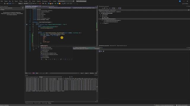Start debugging with the Пуск button
The width and height of the screenshot is (190, 106).
[x=34, y=4]
